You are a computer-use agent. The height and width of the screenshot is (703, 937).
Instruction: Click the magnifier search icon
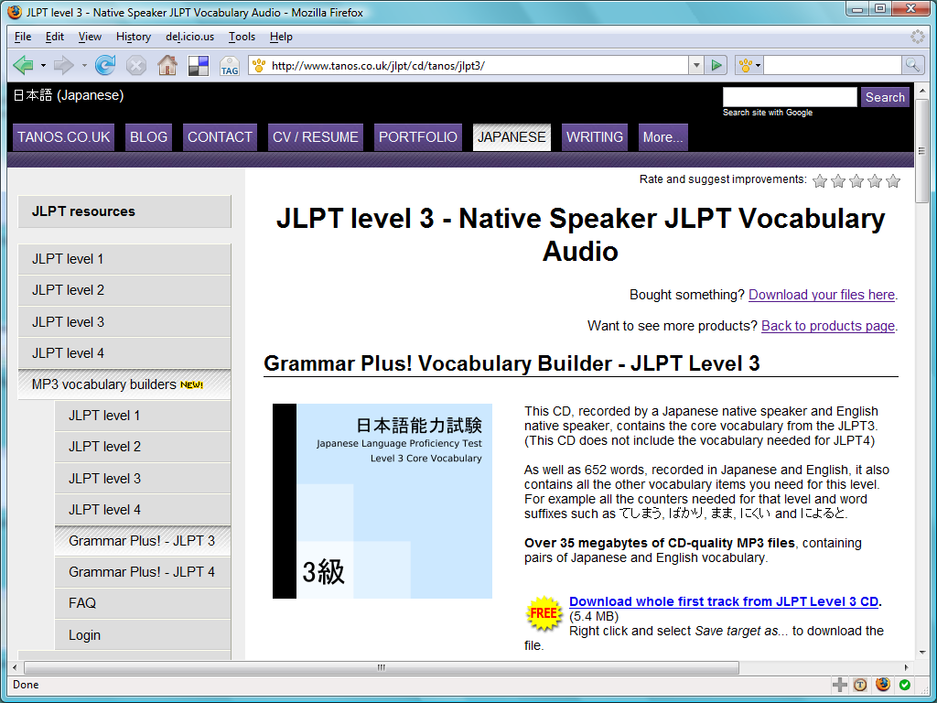912,65
